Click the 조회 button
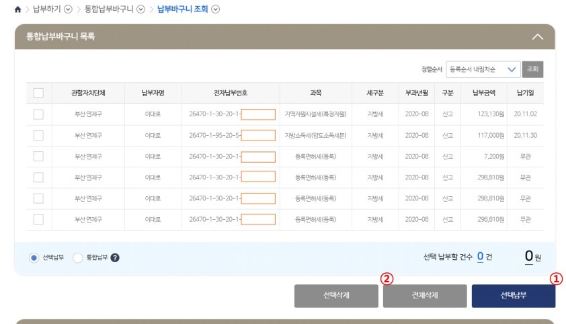Screen dimensions: 566x324 [532, 69]
